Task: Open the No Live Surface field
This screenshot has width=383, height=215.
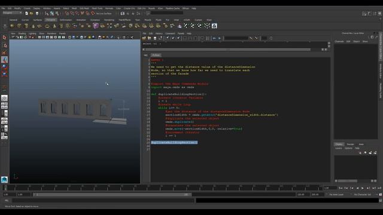Action: 104,13
